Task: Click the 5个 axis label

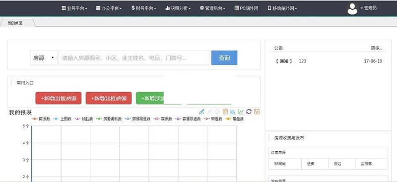Action: (x=26, y=126)
